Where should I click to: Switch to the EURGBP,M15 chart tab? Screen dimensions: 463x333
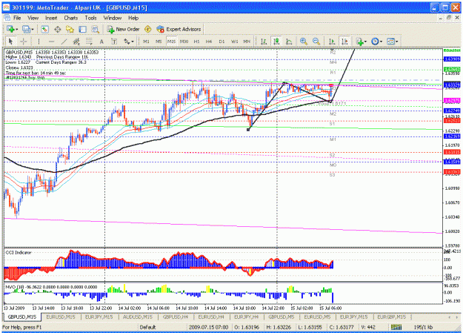click(x=392, y=317)
